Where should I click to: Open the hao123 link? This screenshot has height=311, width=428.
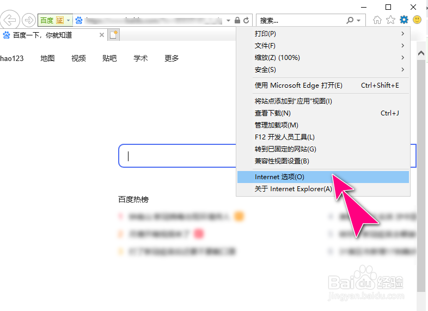(x=12, y=58)
